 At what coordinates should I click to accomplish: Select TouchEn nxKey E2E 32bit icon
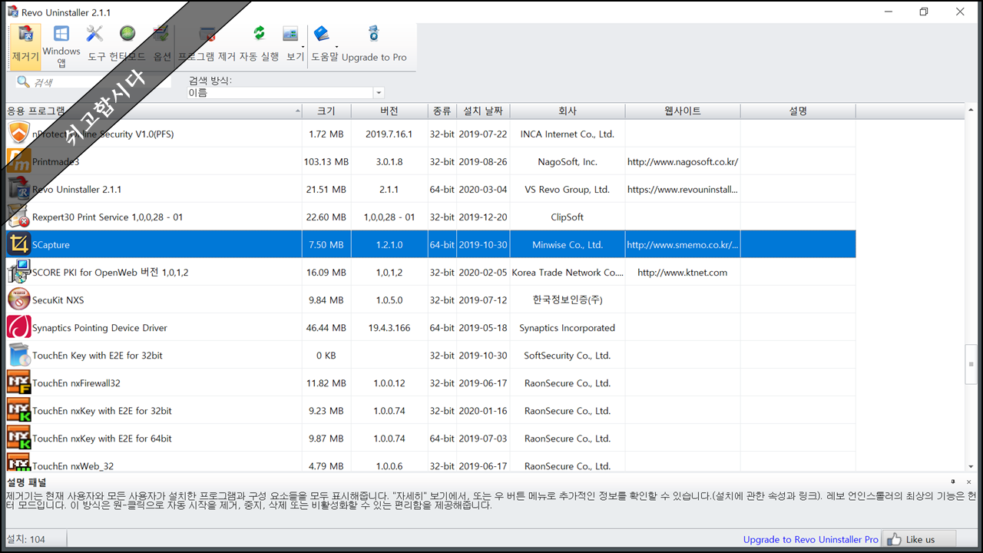point(18,411)
